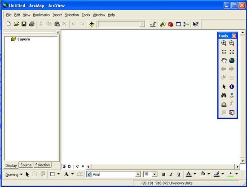
Task: Show the Command Line window
Action: [178, 24]
